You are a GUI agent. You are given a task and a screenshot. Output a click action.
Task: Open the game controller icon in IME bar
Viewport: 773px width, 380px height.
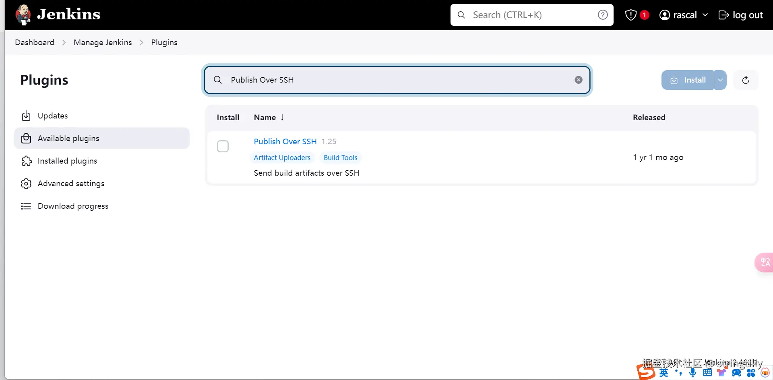[x=736, y=373]
